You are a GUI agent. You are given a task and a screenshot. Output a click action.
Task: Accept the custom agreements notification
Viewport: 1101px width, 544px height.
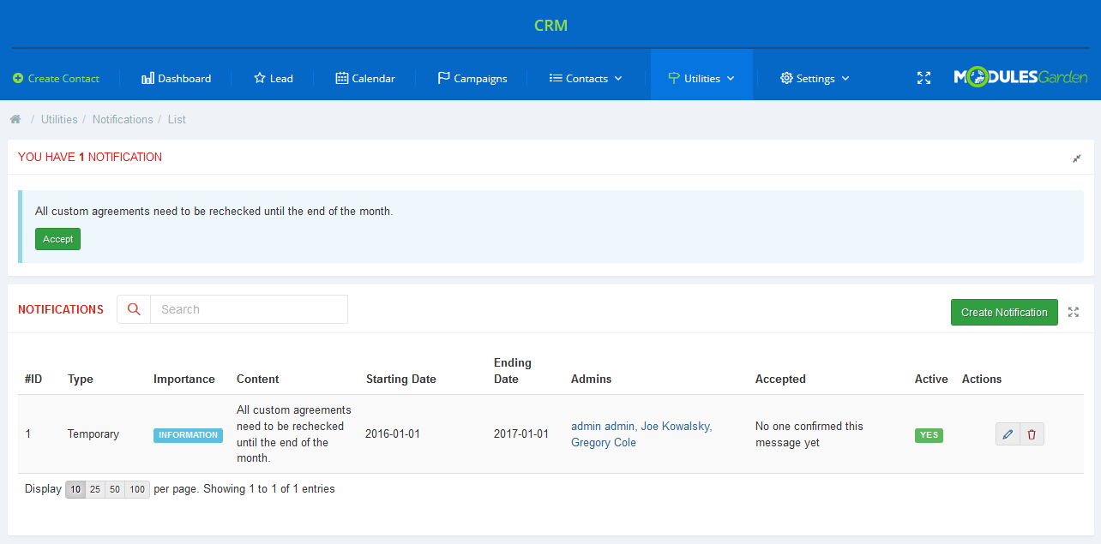click(57, 239)
